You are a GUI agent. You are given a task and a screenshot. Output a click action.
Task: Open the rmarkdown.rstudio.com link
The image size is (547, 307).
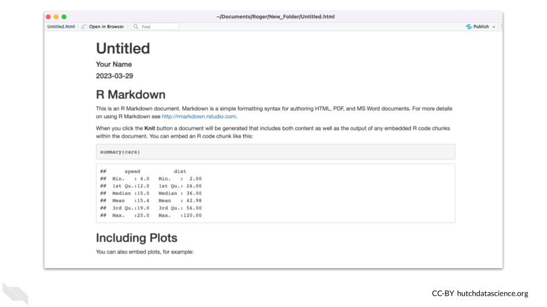199,117
